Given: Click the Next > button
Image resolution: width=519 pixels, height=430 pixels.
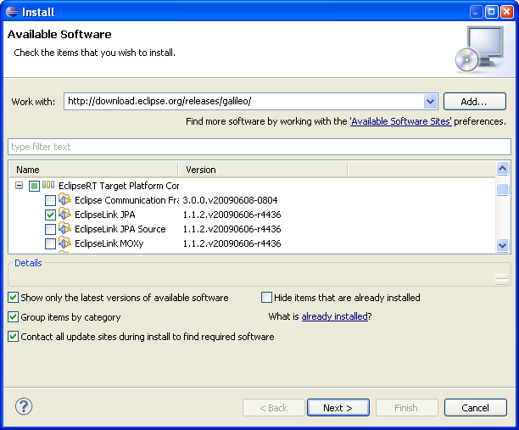Looking at the screenshot, I should point(338,407).
